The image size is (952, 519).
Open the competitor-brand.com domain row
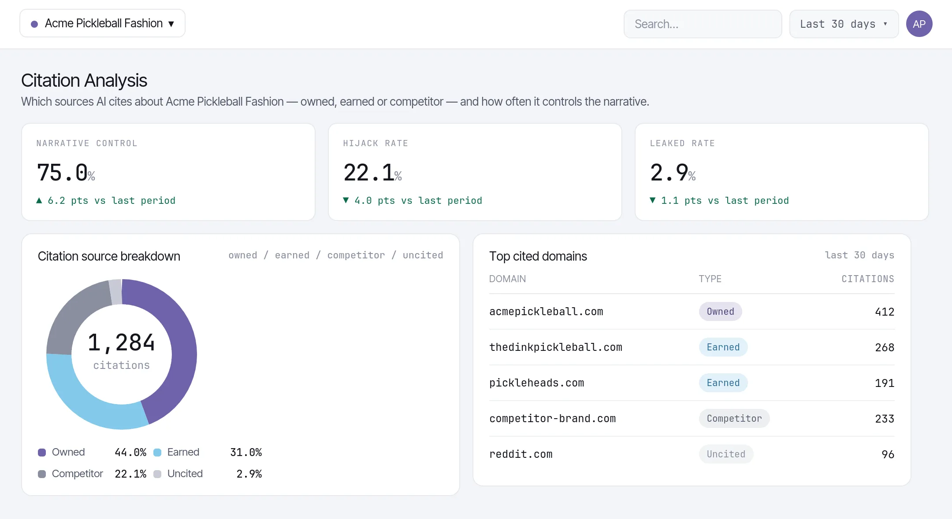tap(692, 419)
